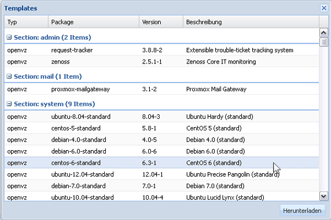This screenshot has width=331, height=220.
Task: Collapse the Section: admin group
Action: (9, 38)
